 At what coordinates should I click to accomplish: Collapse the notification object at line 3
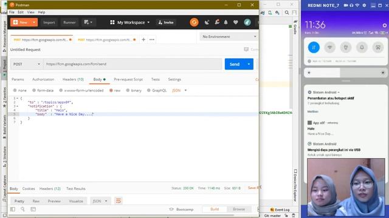click(17, 107)
